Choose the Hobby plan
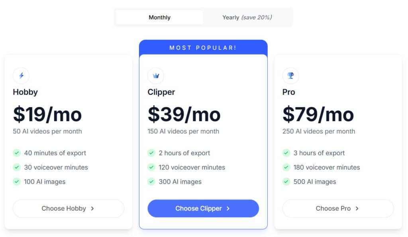The image size is (408, 237). (69, 208)
